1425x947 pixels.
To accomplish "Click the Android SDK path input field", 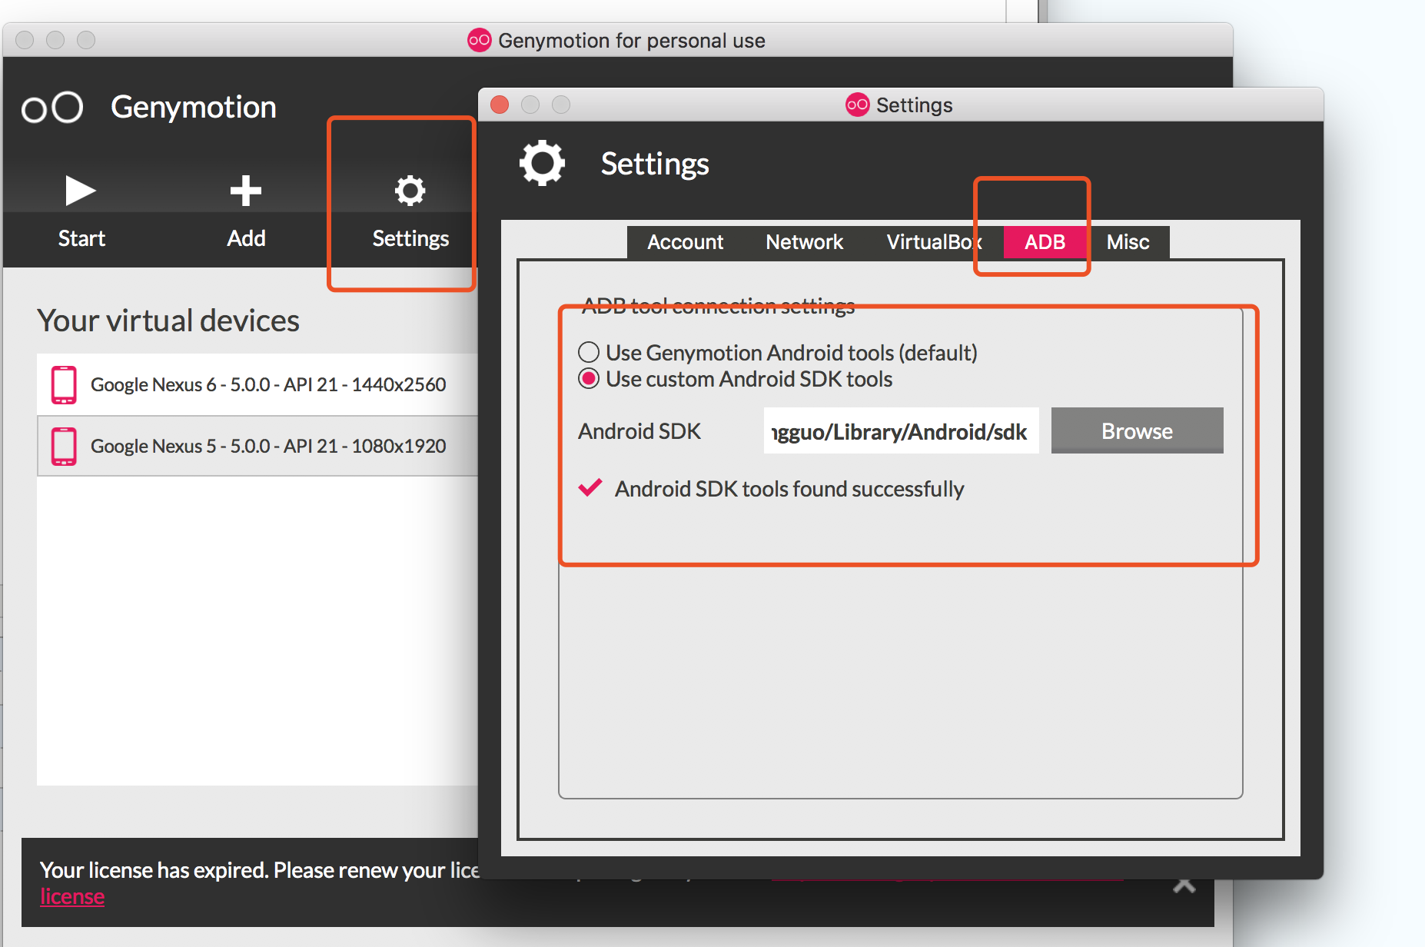I will (x=901, y=430).
